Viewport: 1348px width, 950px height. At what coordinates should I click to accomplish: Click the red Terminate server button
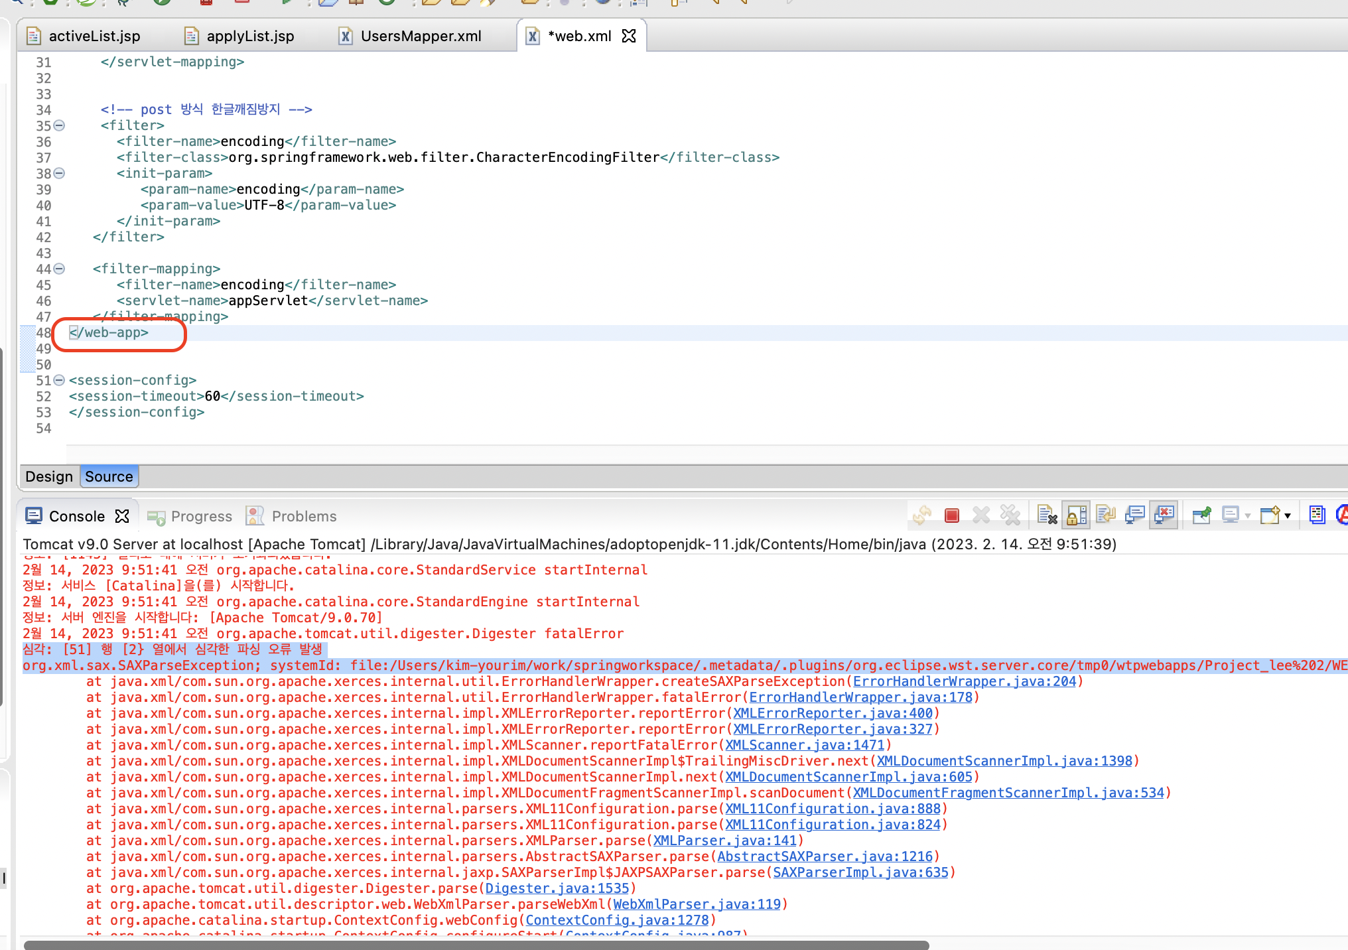tap(952, 515)
